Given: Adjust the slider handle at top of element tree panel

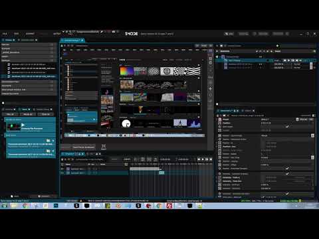Looking at the screenshot, I should click(x=277, y=46).
